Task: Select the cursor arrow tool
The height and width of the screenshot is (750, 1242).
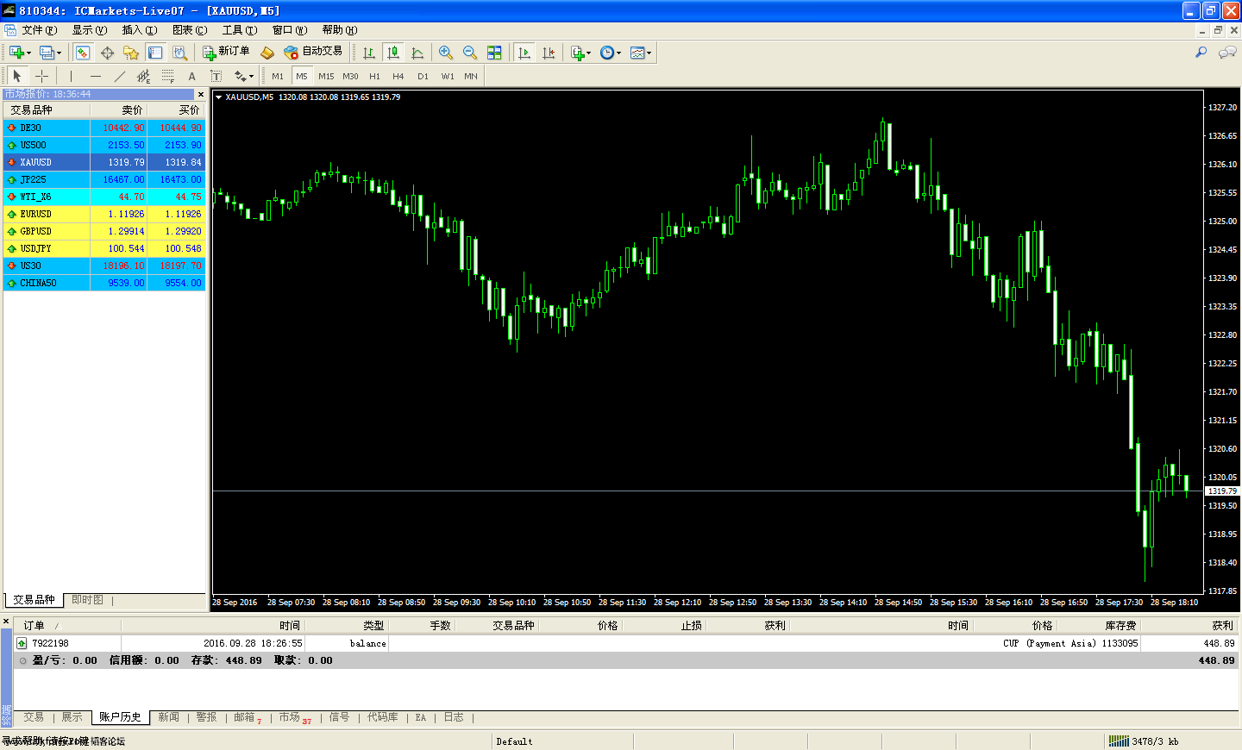Action: (x=17, y=76)
